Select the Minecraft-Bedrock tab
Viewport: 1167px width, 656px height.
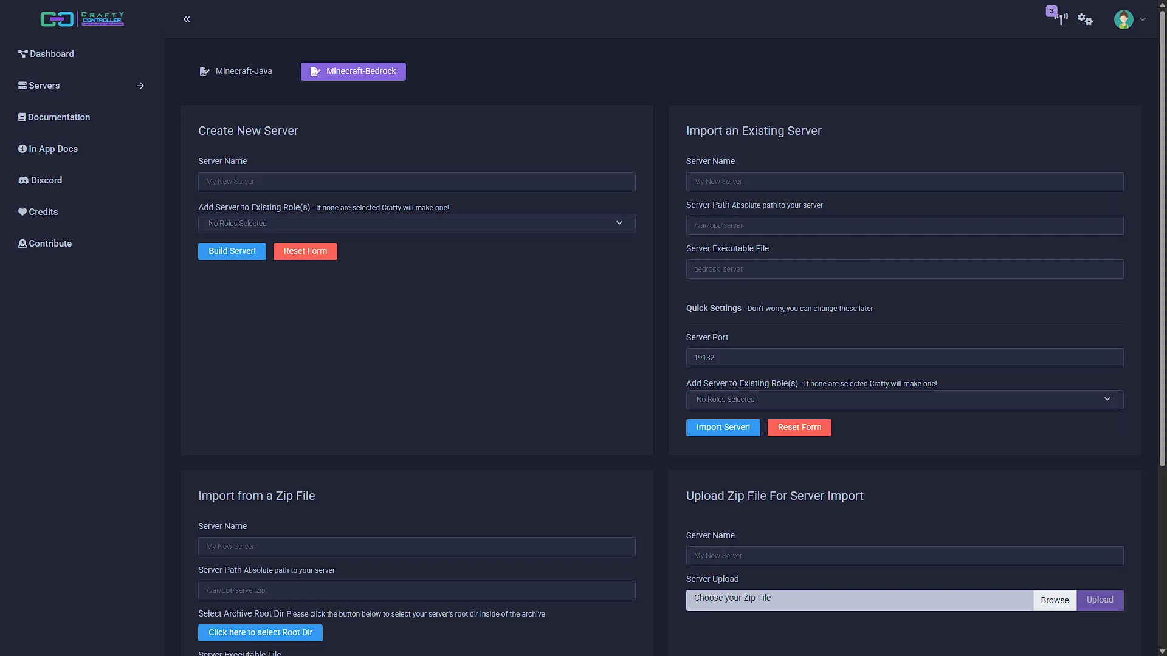[x=353, y=72]
